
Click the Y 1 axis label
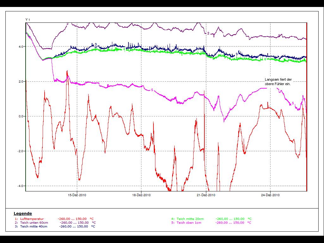pos(28,20)
